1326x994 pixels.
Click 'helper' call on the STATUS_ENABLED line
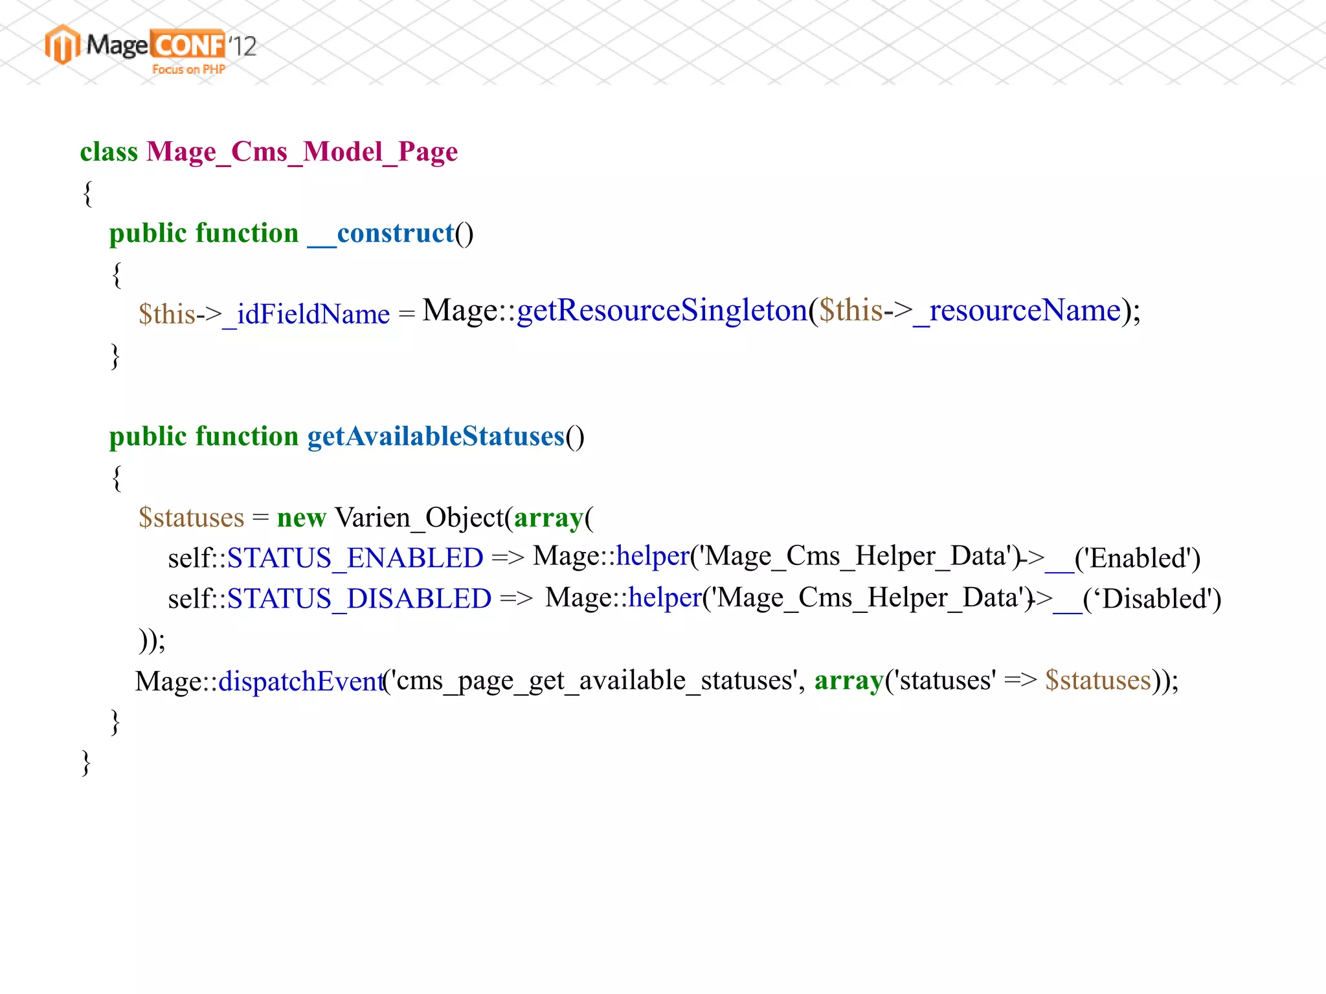653,557
